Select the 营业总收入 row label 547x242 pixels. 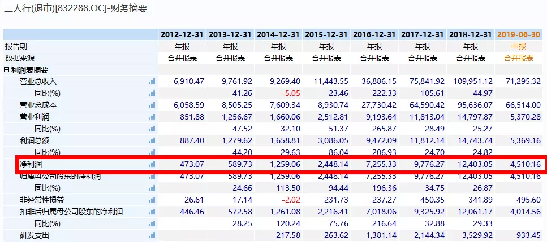(x=38, y=82)
